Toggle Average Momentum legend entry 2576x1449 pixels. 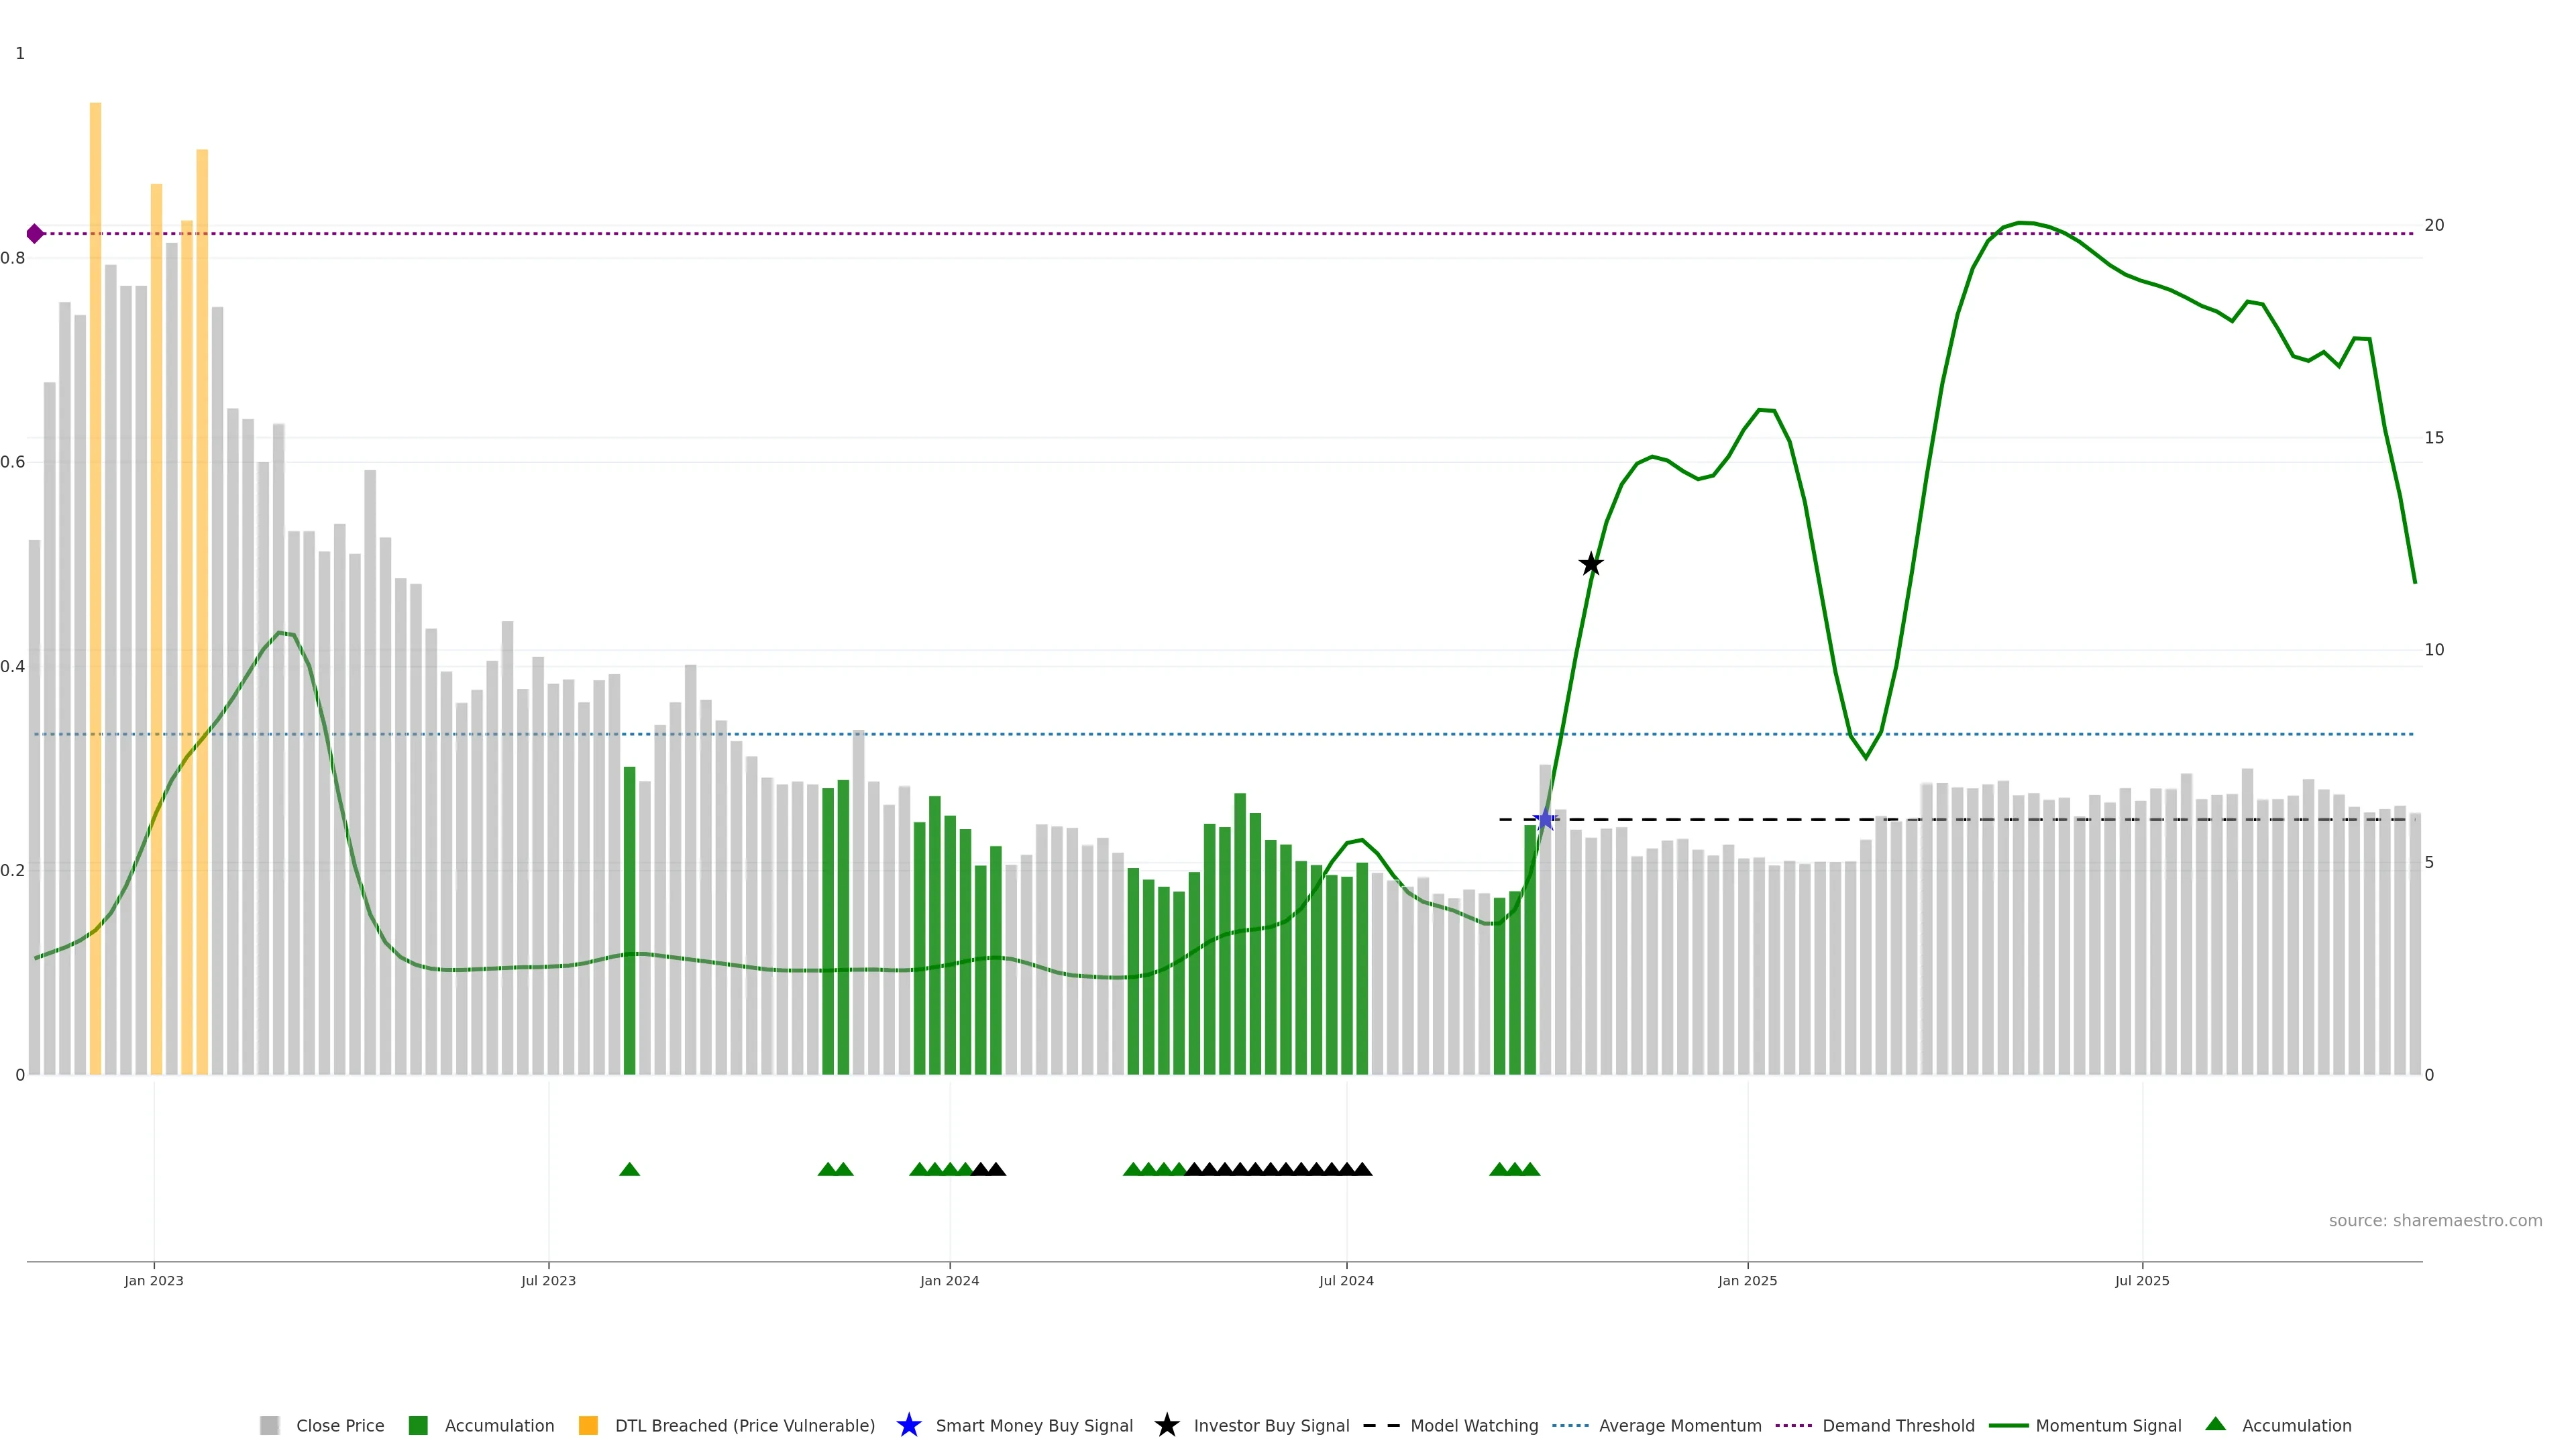(x=1680, y=1425)
